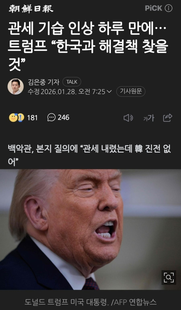Expand the modified date chevron
The height and width of the screenshot is (310, 181).
109,92
